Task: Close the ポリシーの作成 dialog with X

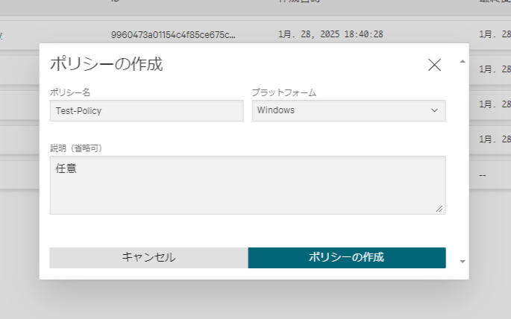Action: point(434,65)
